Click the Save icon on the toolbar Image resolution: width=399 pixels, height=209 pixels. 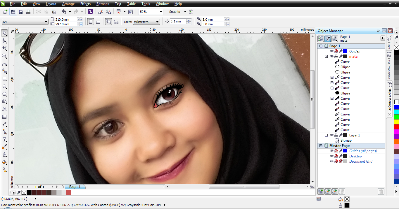coord(21,12)
